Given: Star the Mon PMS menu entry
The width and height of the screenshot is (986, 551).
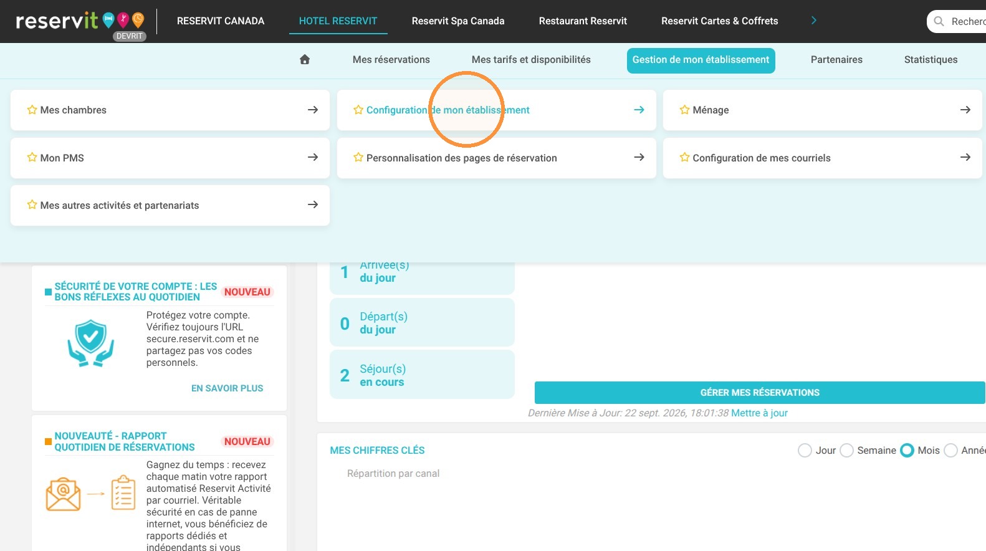Looking at the screenshot, I should point(32,157).
